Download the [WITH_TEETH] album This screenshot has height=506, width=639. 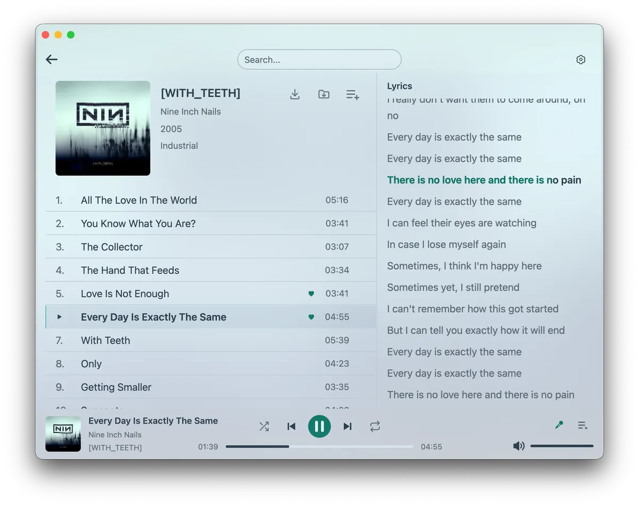(295, 94)
